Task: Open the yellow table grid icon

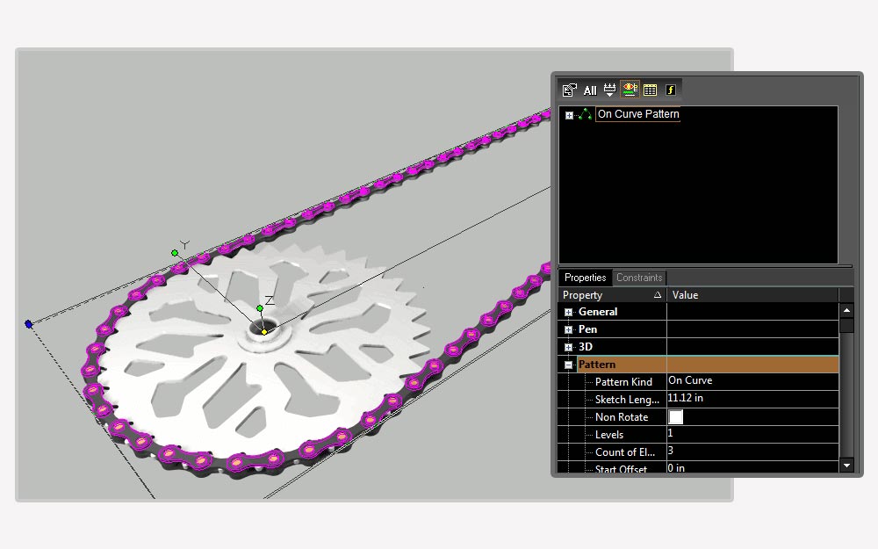Action: [x=650, y=90]
